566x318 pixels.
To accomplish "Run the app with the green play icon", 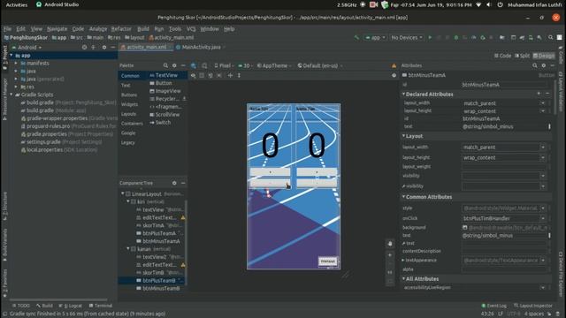I will tap(430, 37).
